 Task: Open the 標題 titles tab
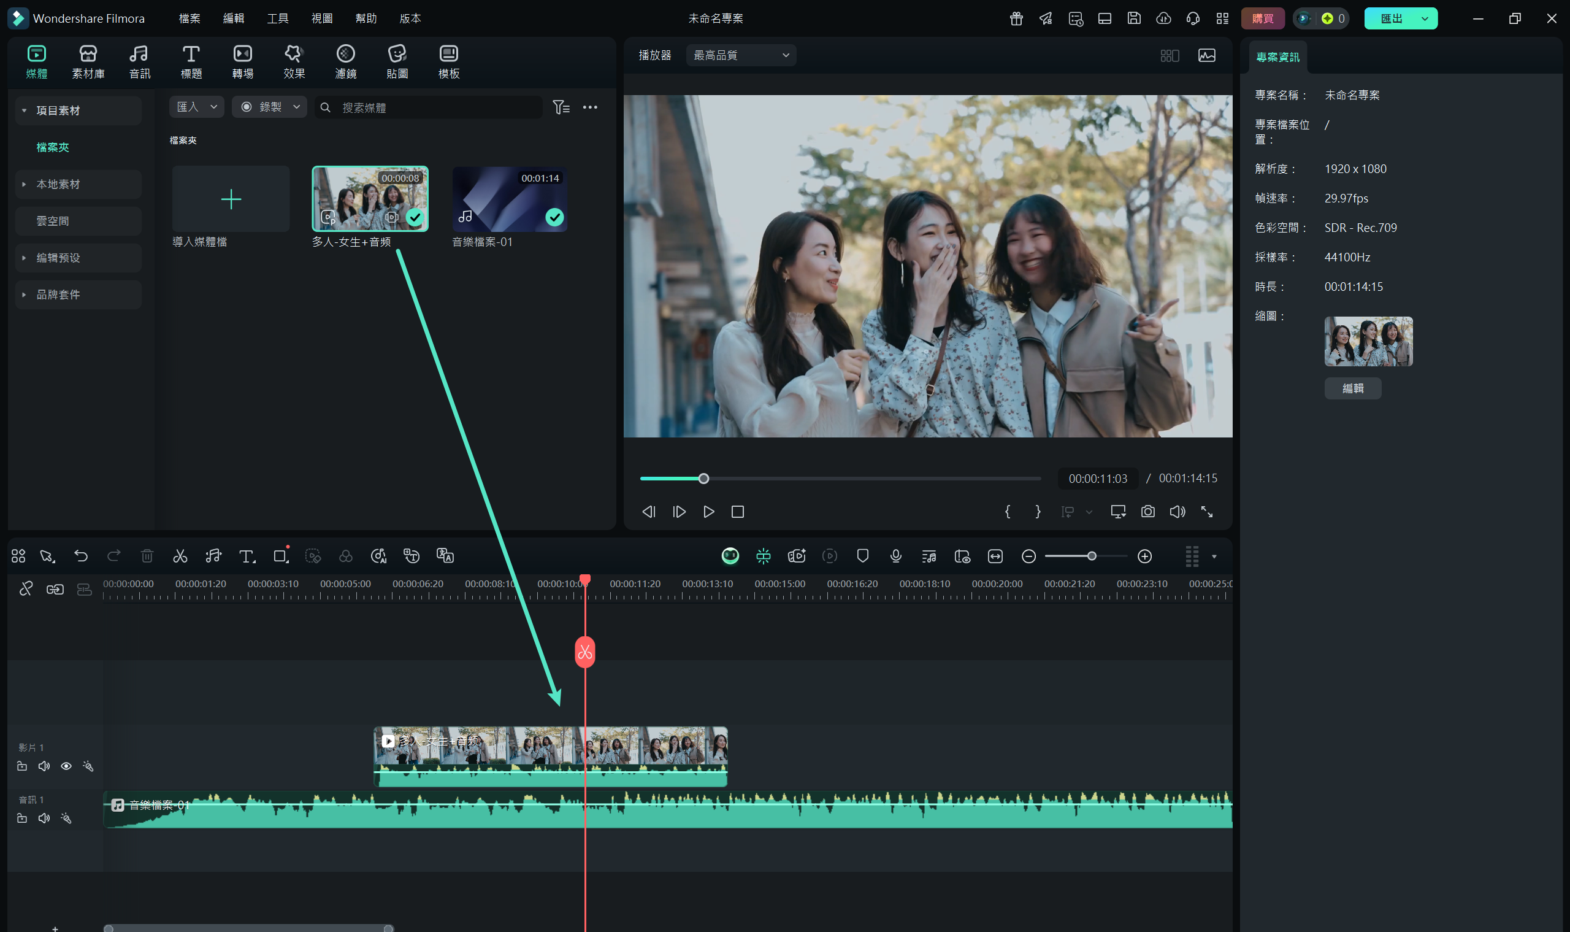[191, 61]
